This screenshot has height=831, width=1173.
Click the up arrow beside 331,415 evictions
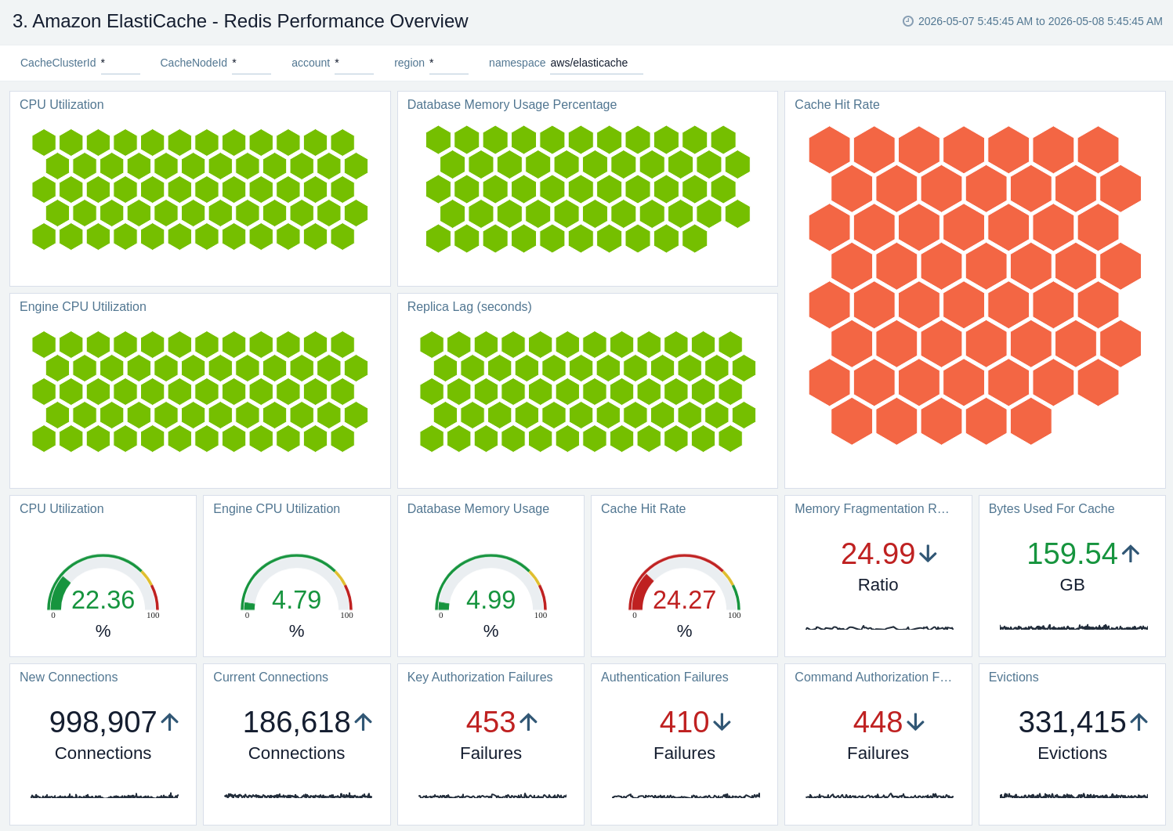[1139, 722]
